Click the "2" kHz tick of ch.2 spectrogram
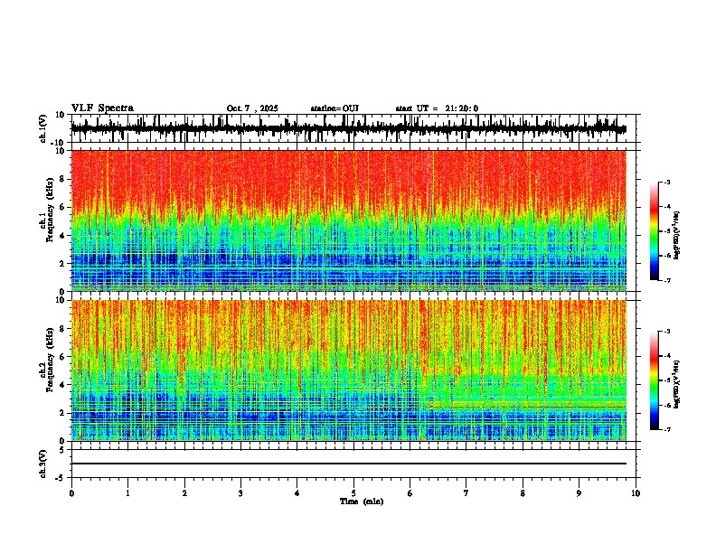Screen dimensions: 716x553 62,413
